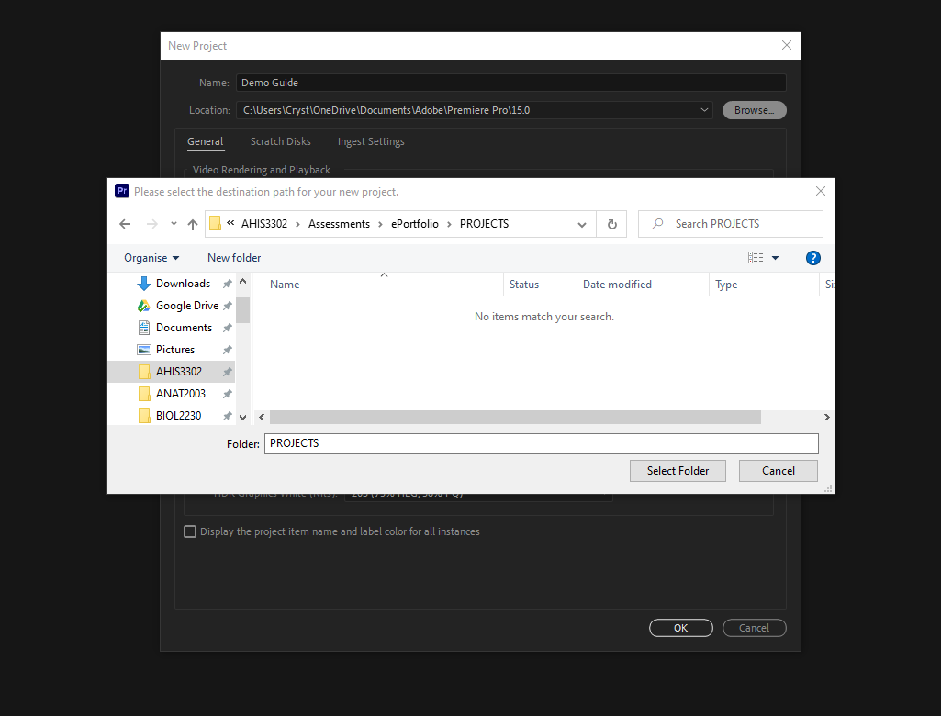Enable display project item name and label color
Image resolution: width=941 pixels, height=716 pixels.
coord(190,531)
